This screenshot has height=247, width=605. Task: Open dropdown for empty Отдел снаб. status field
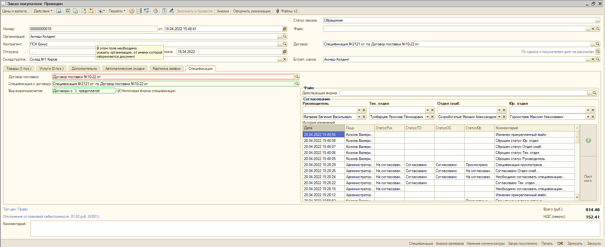[x=499, y=110]
